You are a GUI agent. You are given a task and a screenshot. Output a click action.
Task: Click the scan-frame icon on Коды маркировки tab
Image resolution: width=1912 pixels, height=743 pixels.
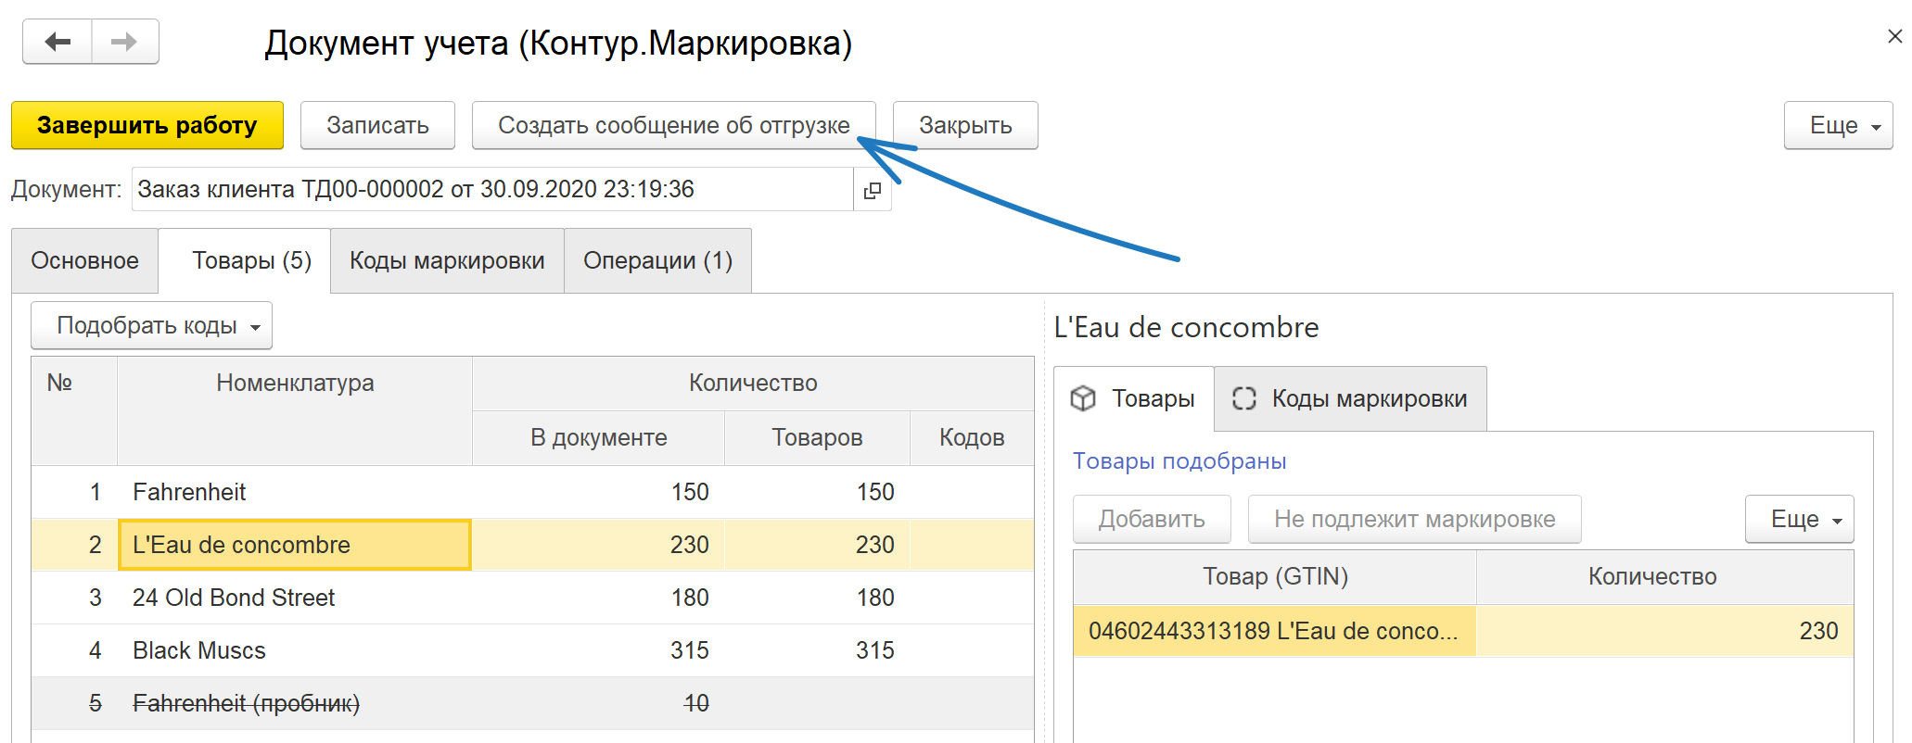(x=1244, y=398)
